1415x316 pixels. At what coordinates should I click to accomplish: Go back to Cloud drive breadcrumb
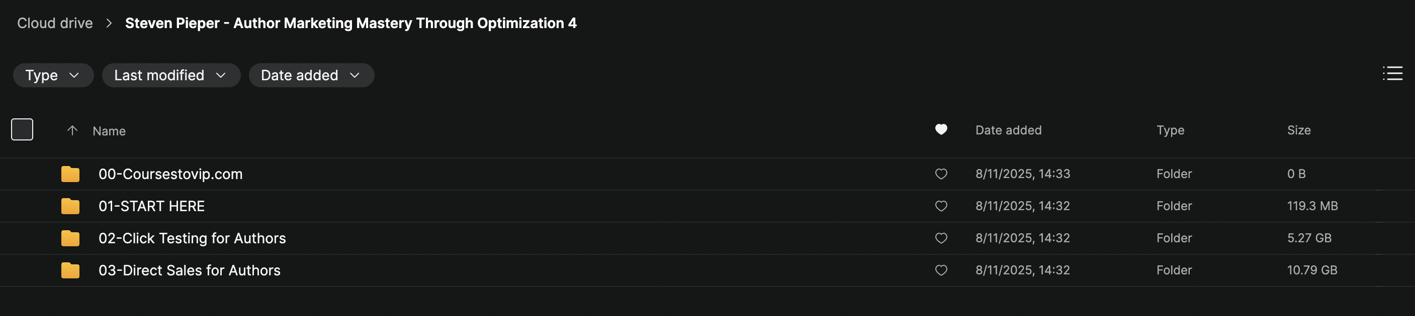click(55, 23)
